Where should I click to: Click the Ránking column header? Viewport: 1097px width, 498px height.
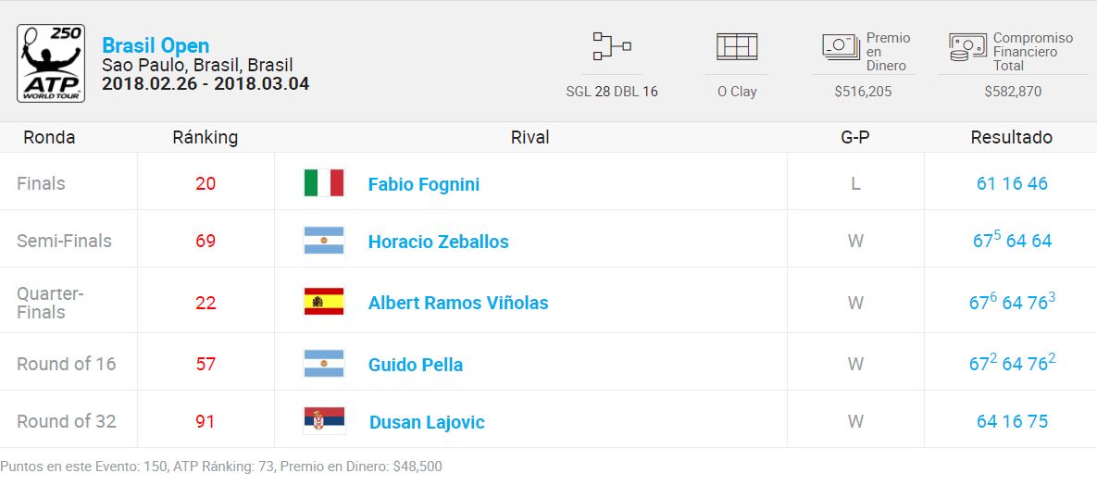pos(205,137)
